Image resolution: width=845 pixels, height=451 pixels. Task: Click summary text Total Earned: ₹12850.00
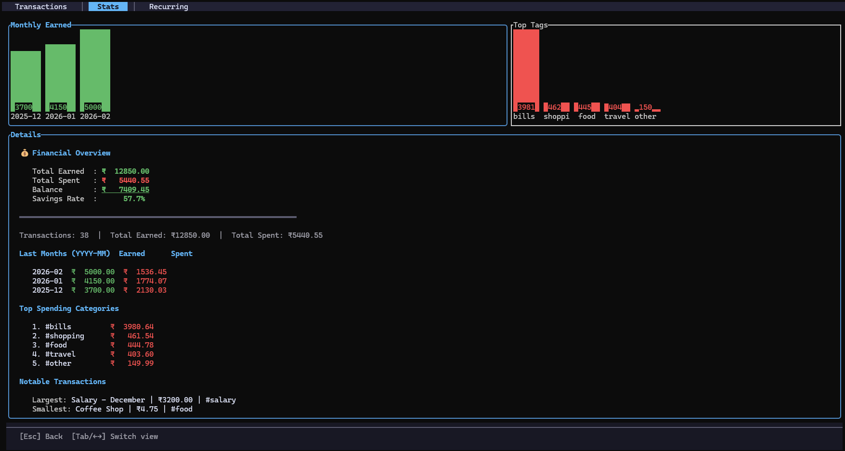coord(160,235)
